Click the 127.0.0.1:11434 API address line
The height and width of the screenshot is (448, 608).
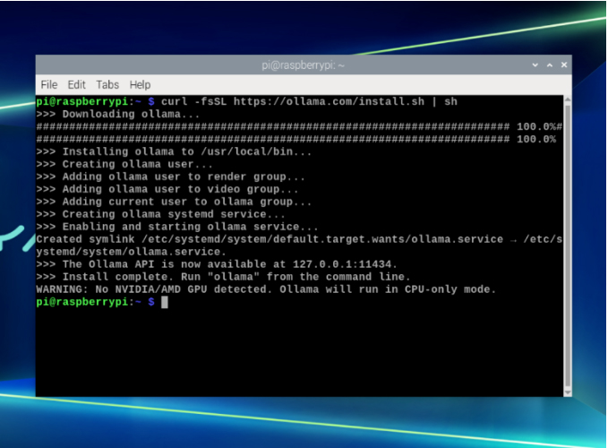[217, 264]
